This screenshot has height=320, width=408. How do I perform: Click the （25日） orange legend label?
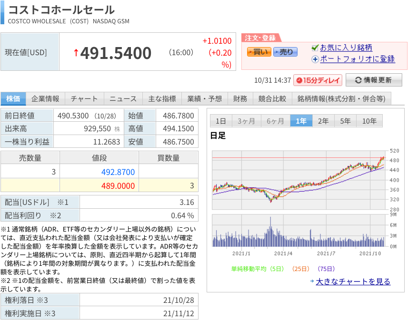pos(301,269)
